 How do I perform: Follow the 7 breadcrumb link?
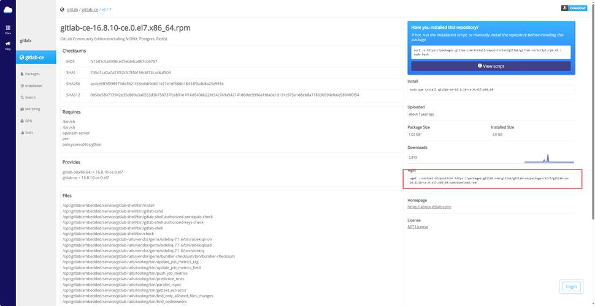(110, 9)
